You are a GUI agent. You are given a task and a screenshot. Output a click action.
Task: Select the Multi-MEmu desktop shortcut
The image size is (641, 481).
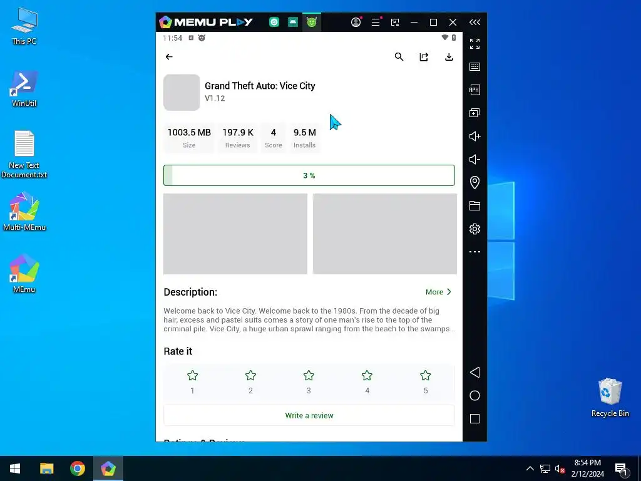(x=24, y=212)
